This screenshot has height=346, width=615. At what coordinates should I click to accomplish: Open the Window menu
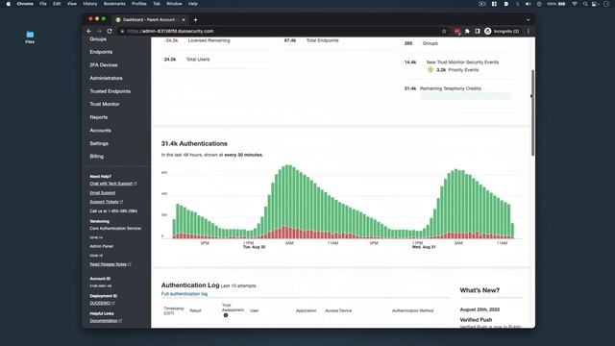(x=174, y=4)
